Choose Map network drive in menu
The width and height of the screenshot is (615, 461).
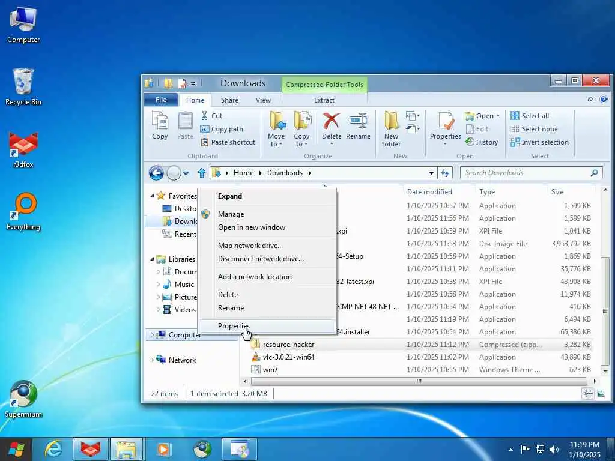(267, 246)
